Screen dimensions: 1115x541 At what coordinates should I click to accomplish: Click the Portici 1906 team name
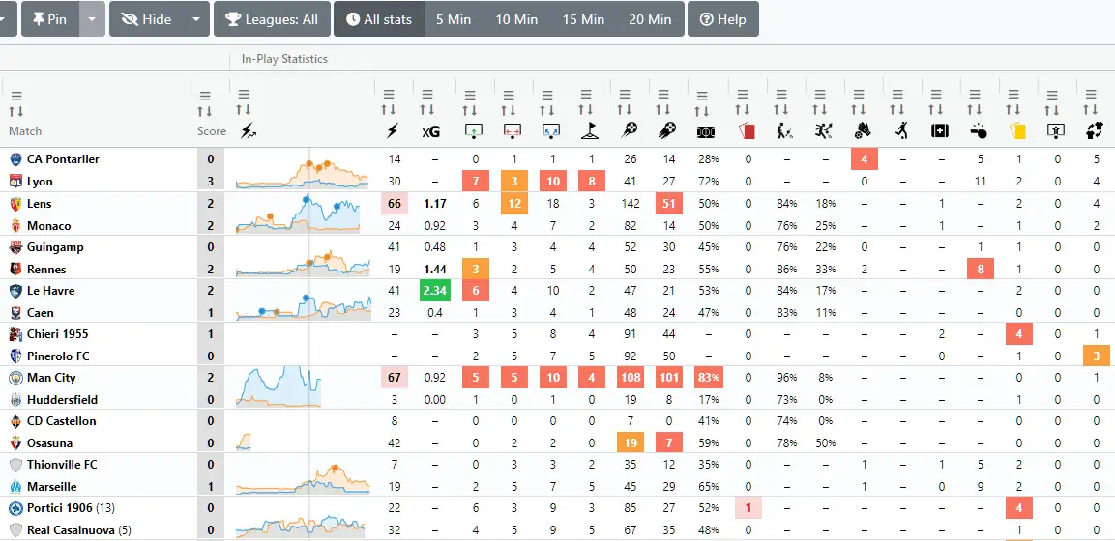(61, 508)
